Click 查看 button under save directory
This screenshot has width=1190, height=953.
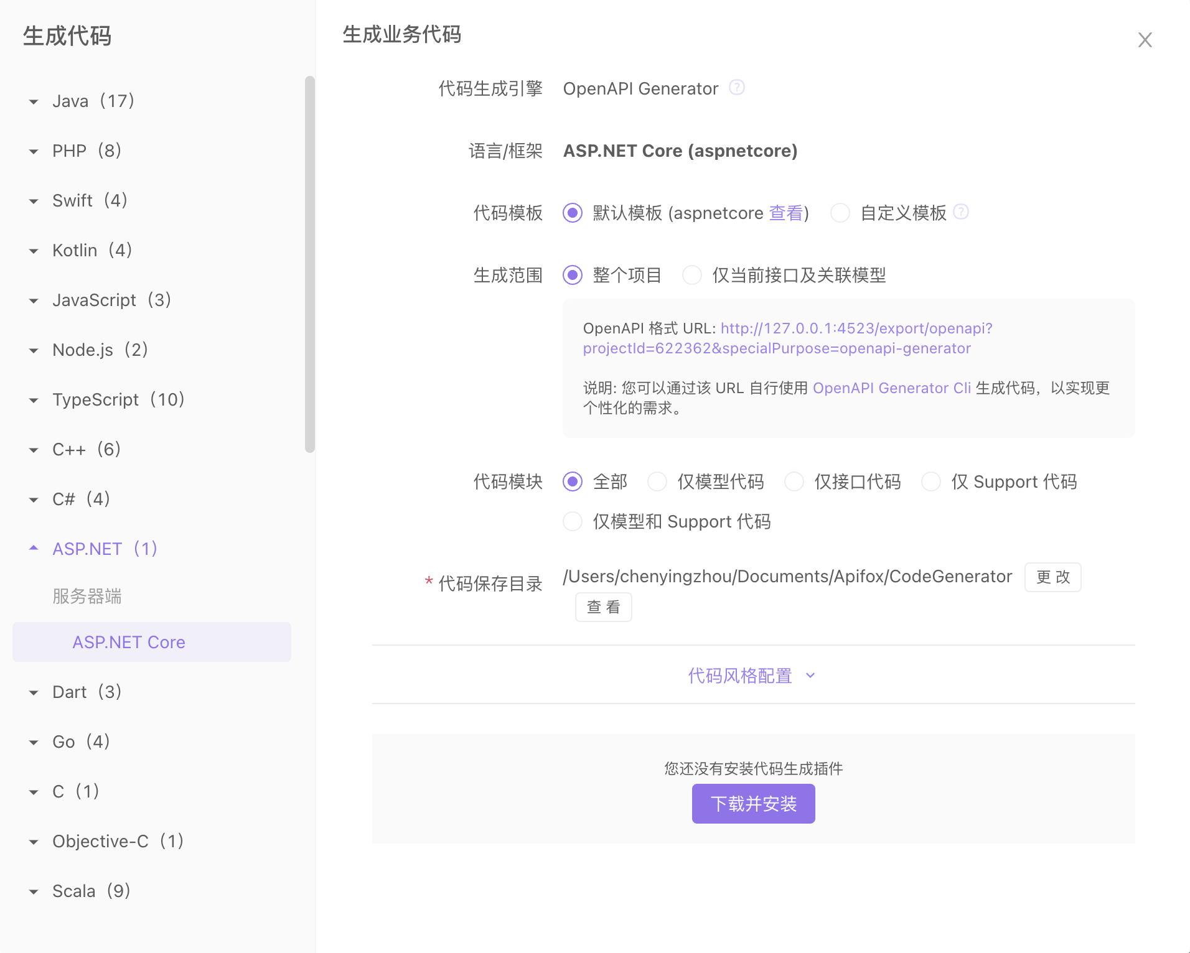tap(603, 607)
